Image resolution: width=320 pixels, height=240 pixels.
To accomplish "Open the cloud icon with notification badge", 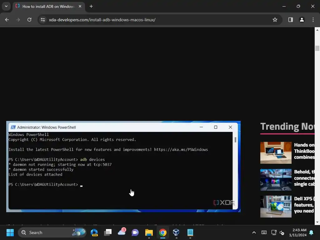I will coord(122,232).
